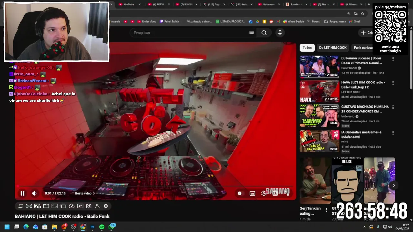Viewport: 413px width, 232px height.
Task: Click the audio boost broadcast icon
Action: [x=29, y=206]
